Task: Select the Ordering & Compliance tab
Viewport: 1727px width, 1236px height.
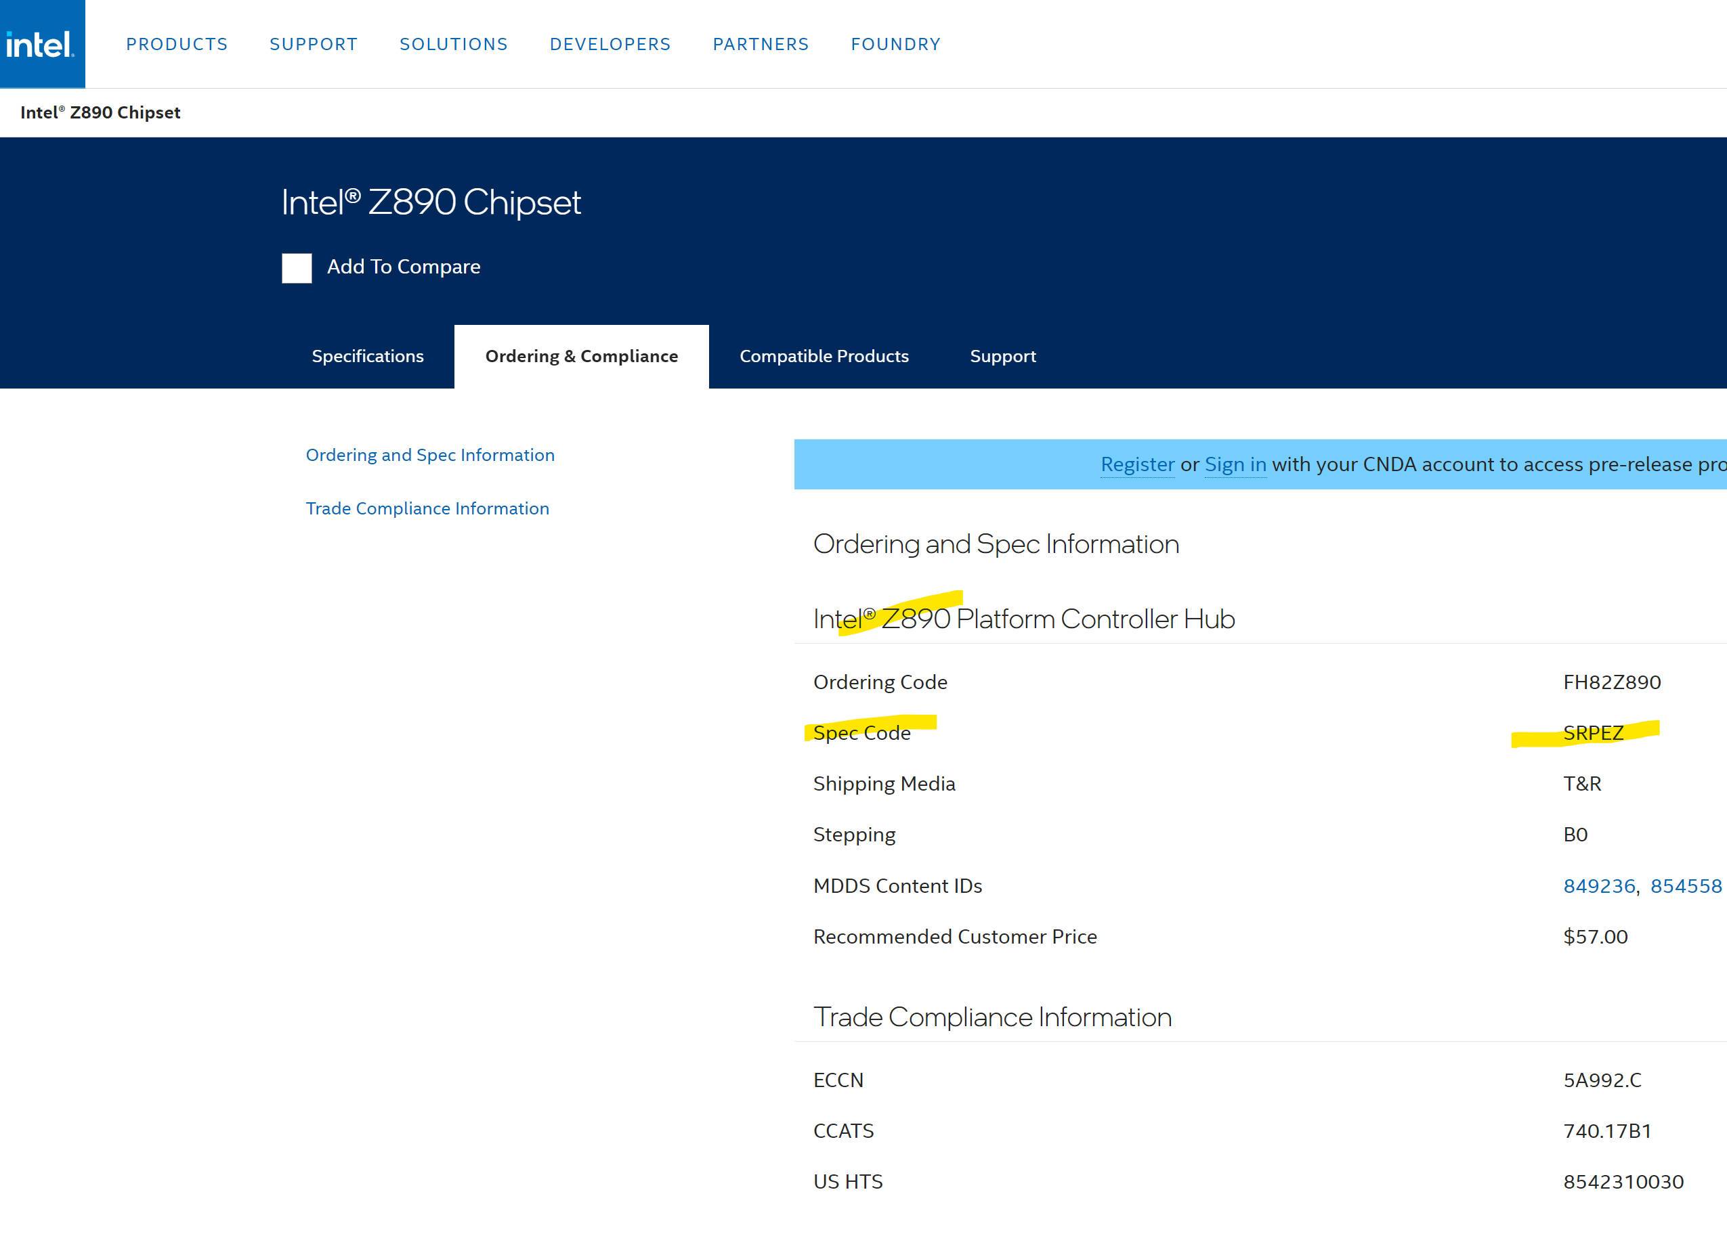Action: click(581, 356)
